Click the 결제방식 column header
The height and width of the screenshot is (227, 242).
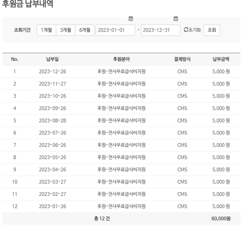[182, 59]
